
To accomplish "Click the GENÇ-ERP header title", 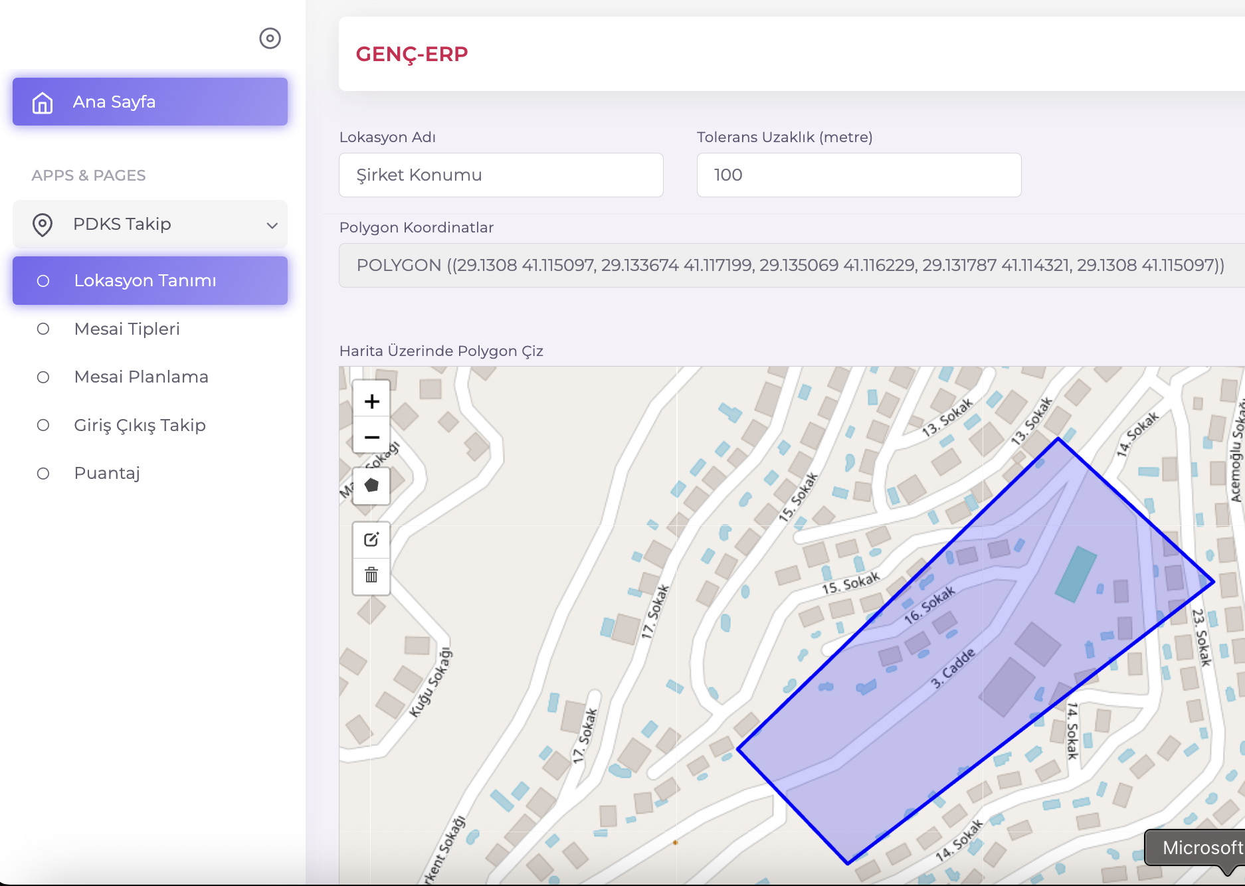I will click(412, 54).
